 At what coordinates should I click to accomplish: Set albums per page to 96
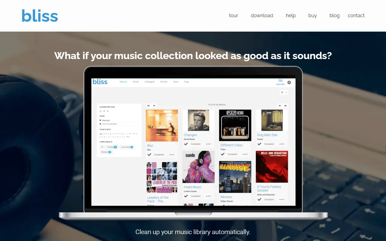[108, 111]
